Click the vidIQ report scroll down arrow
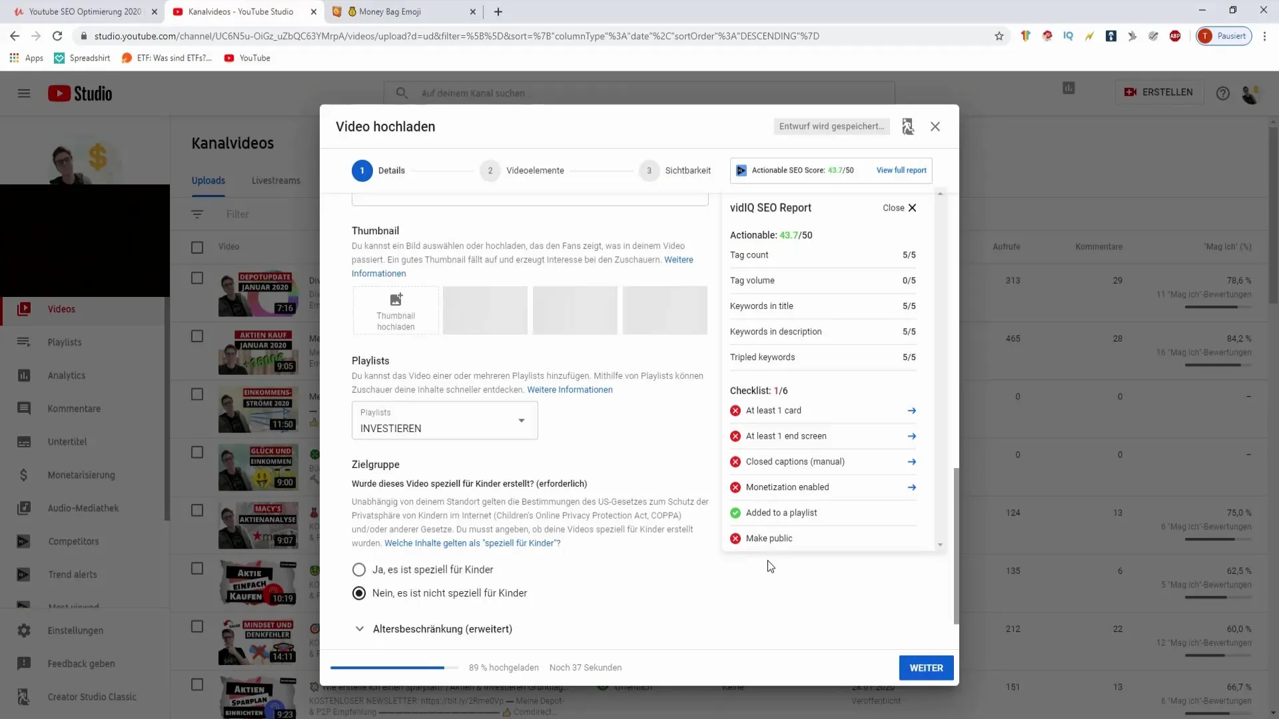This screenshot has height=719, width=1279. (940, 545)
